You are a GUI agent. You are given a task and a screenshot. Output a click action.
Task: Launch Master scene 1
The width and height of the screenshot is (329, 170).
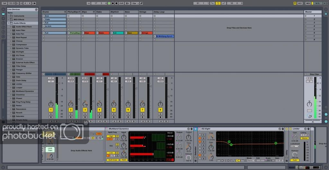point(306,16)
